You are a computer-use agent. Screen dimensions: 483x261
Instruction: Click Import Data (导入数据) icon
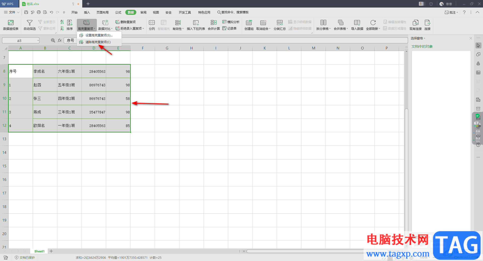tap(357, 23)
